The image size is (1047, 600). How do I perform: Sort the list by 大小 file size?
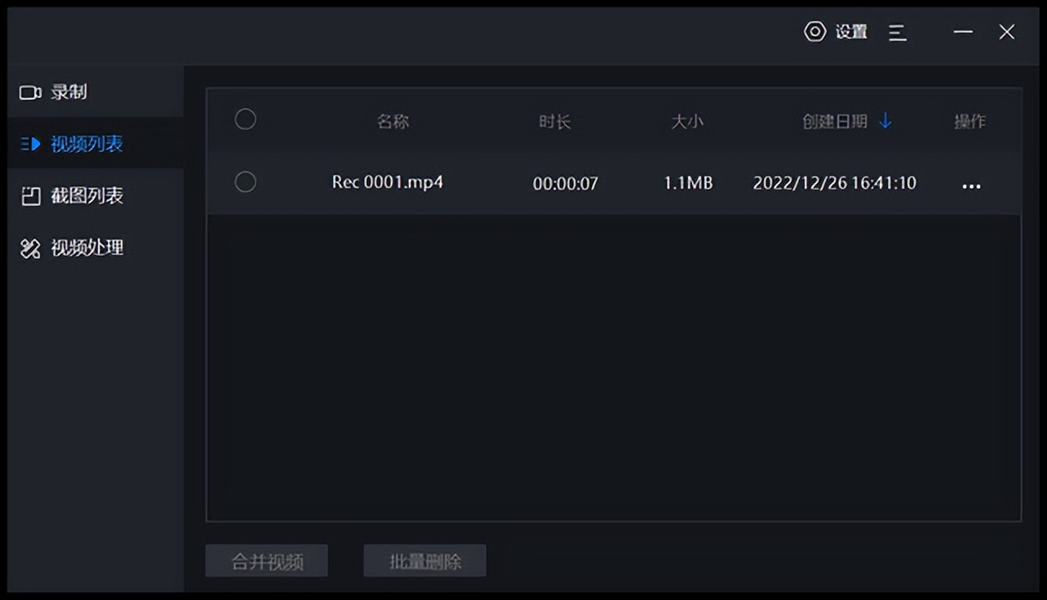point(688,120)
